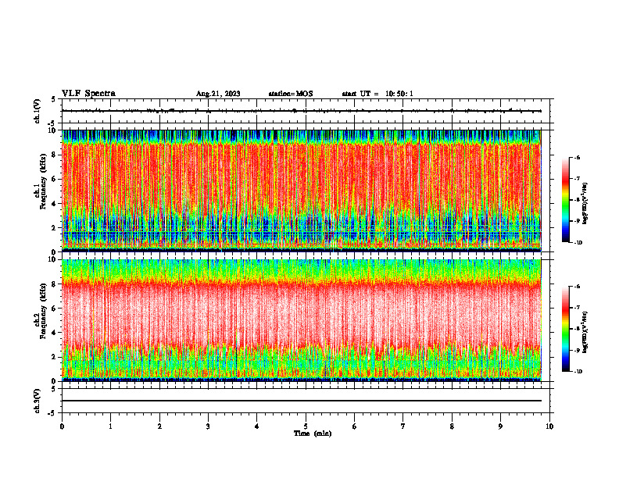Click time axis tick label "3"
The image size is (619, 478).
pyautogui.click(x=208, y=426)
